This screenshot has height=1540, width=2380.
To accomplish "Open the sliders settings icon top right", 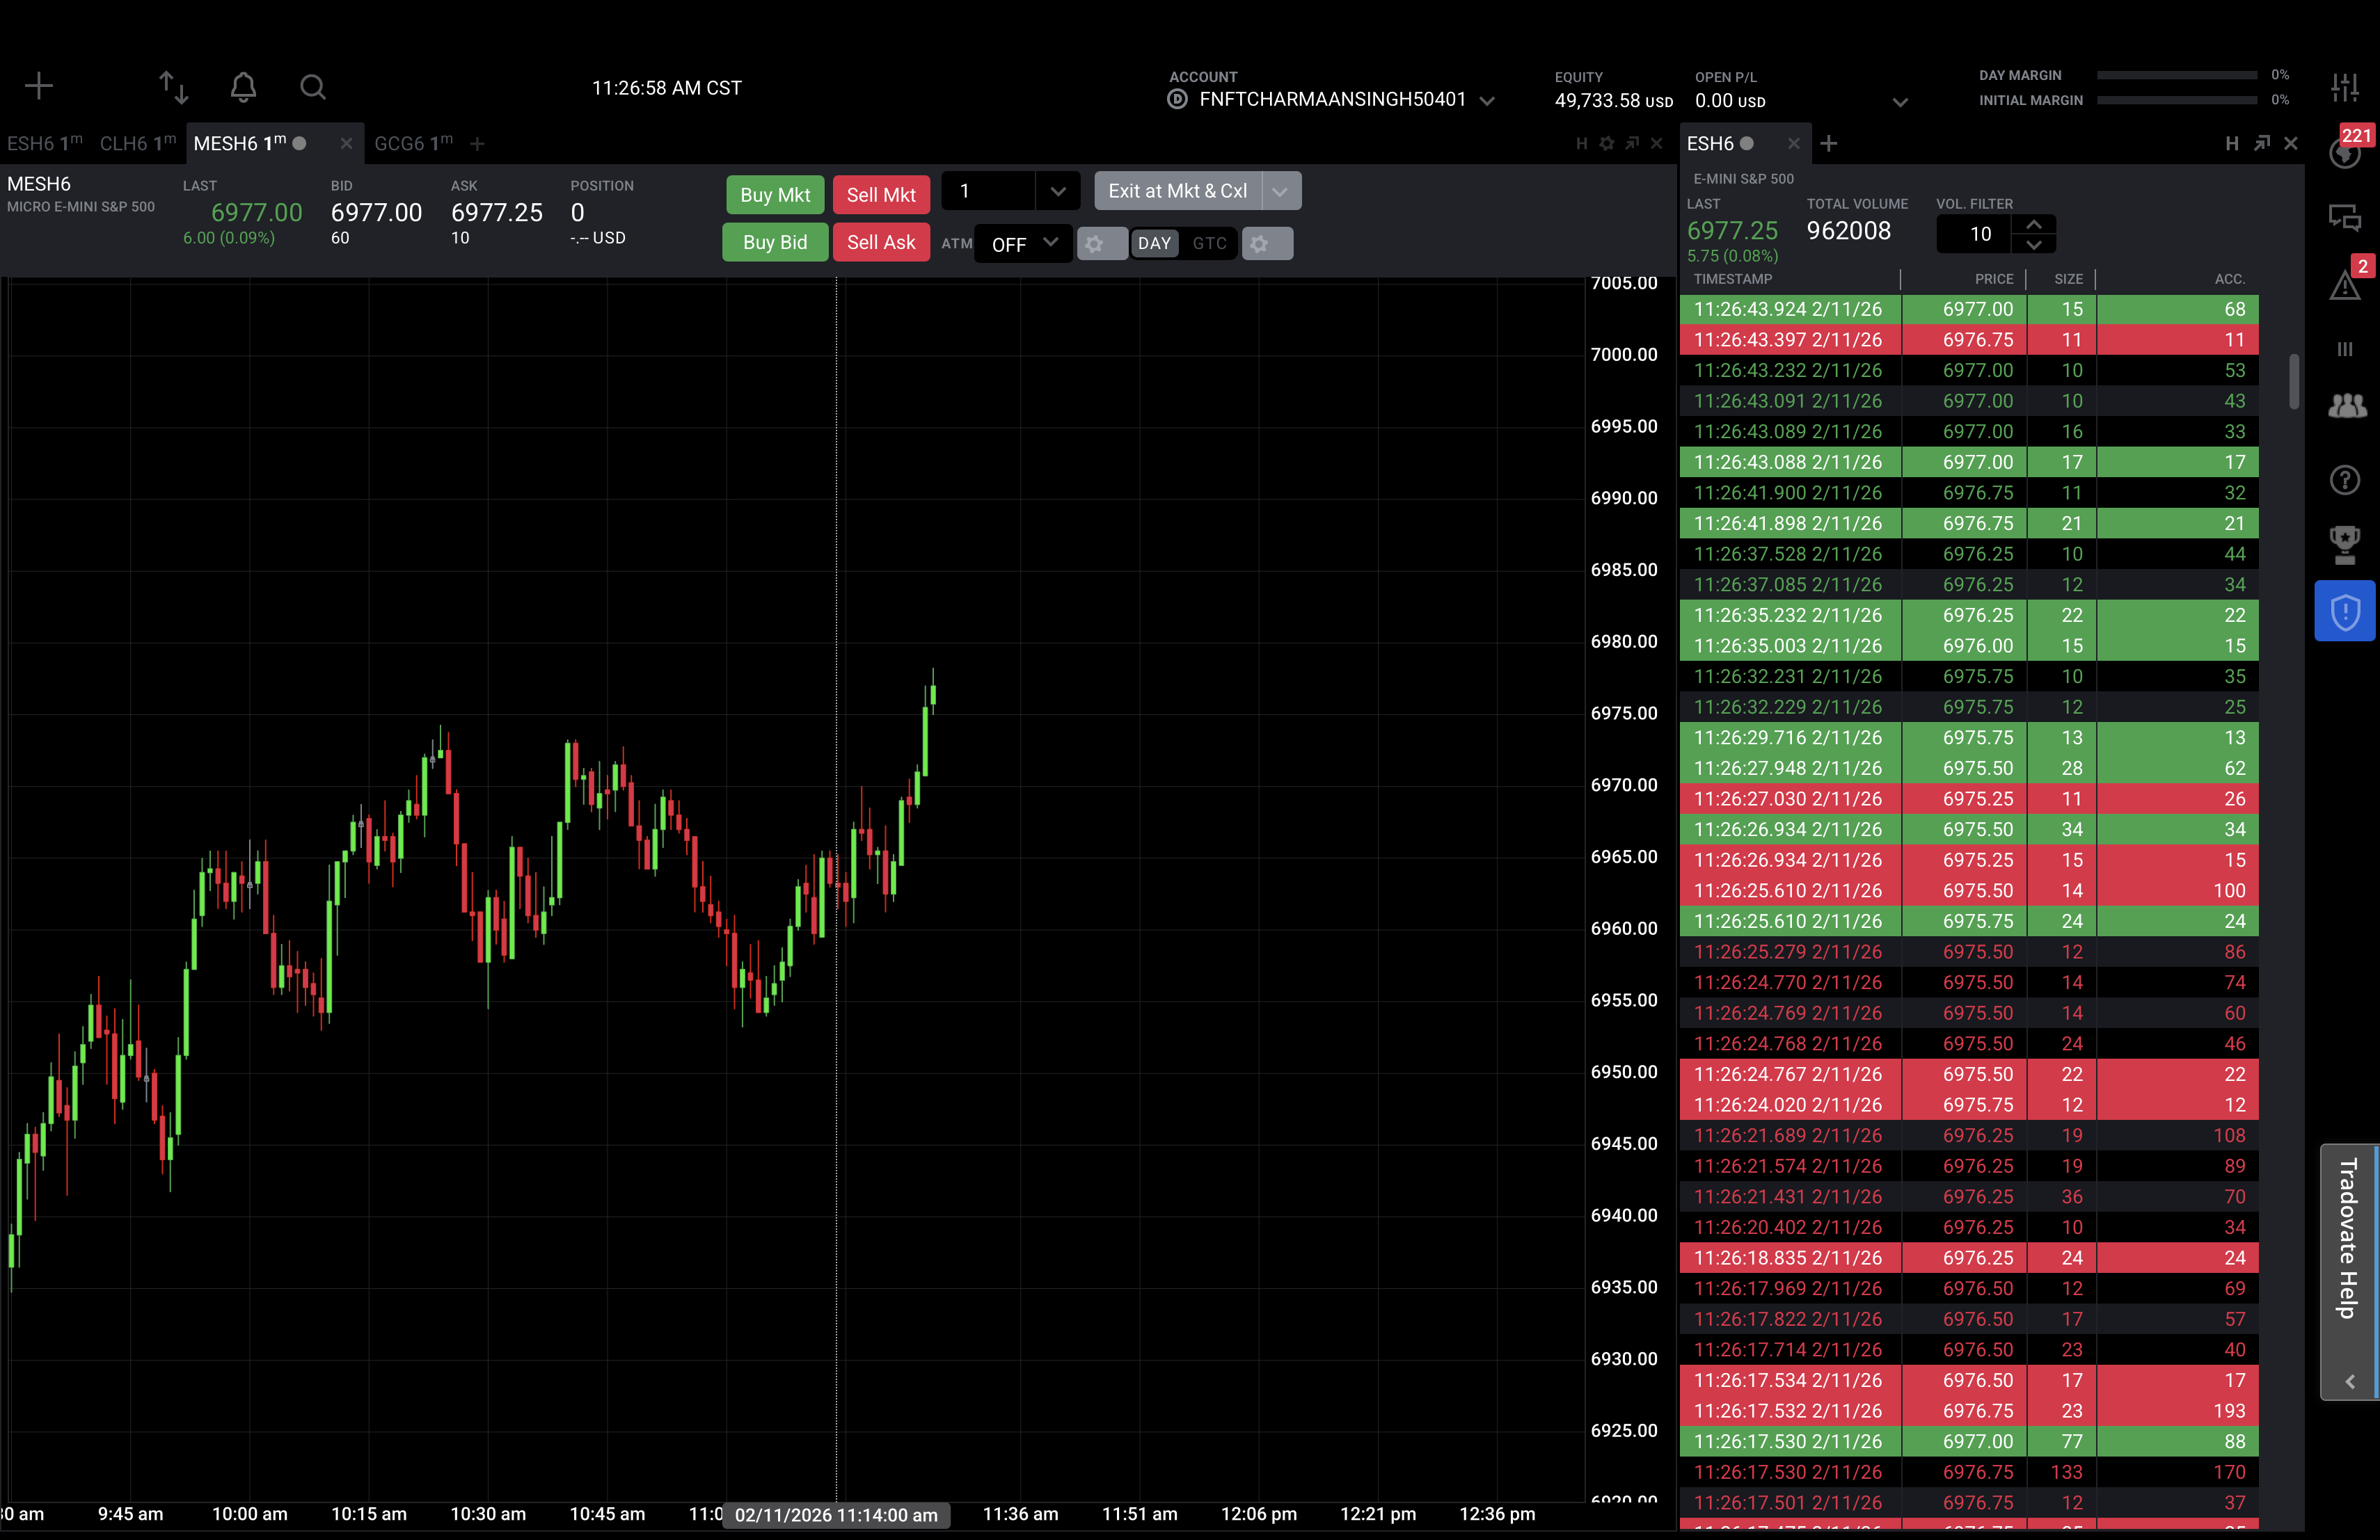I will 2344,87.
